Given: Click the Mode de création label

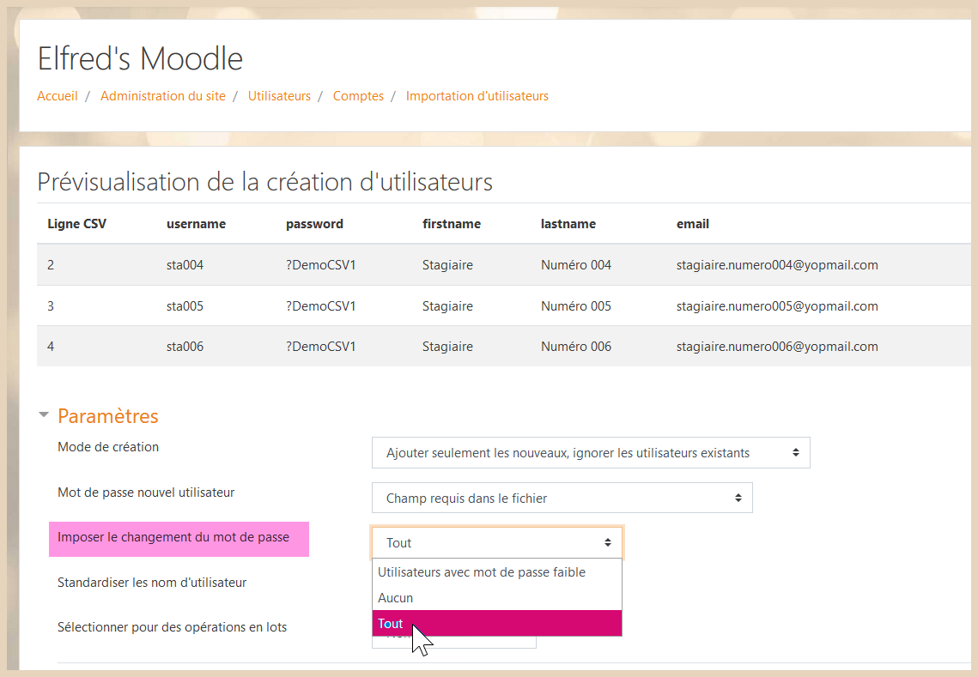Looking at the screenshot, I should pos(108,447).
